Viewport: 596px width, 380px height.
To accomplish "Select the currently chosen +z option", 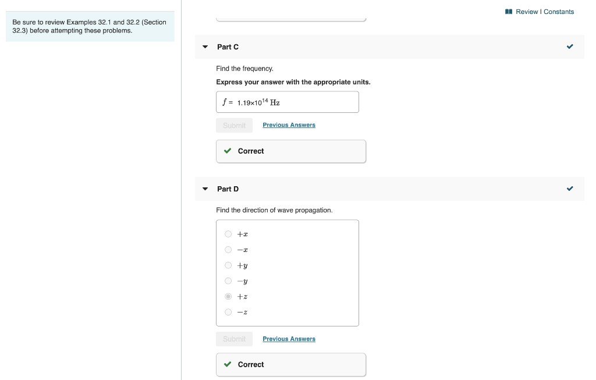I will [x=228, y=297].
